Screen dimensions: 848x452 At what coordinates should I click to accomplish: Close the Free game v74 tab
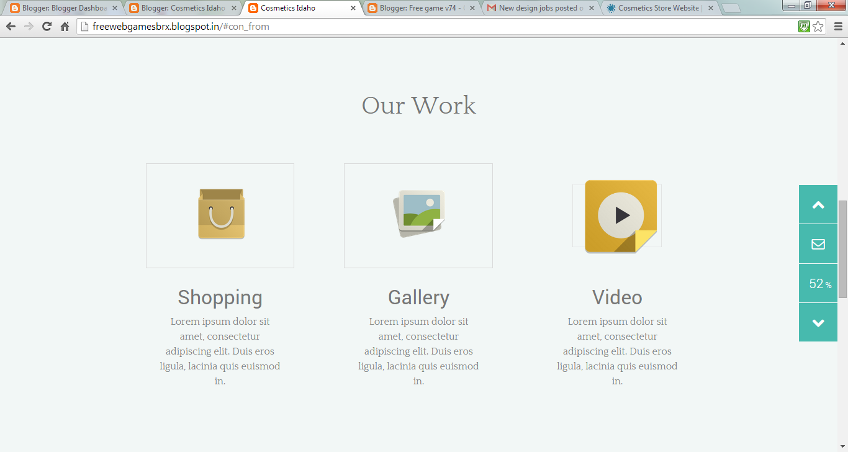pos(472,8)
